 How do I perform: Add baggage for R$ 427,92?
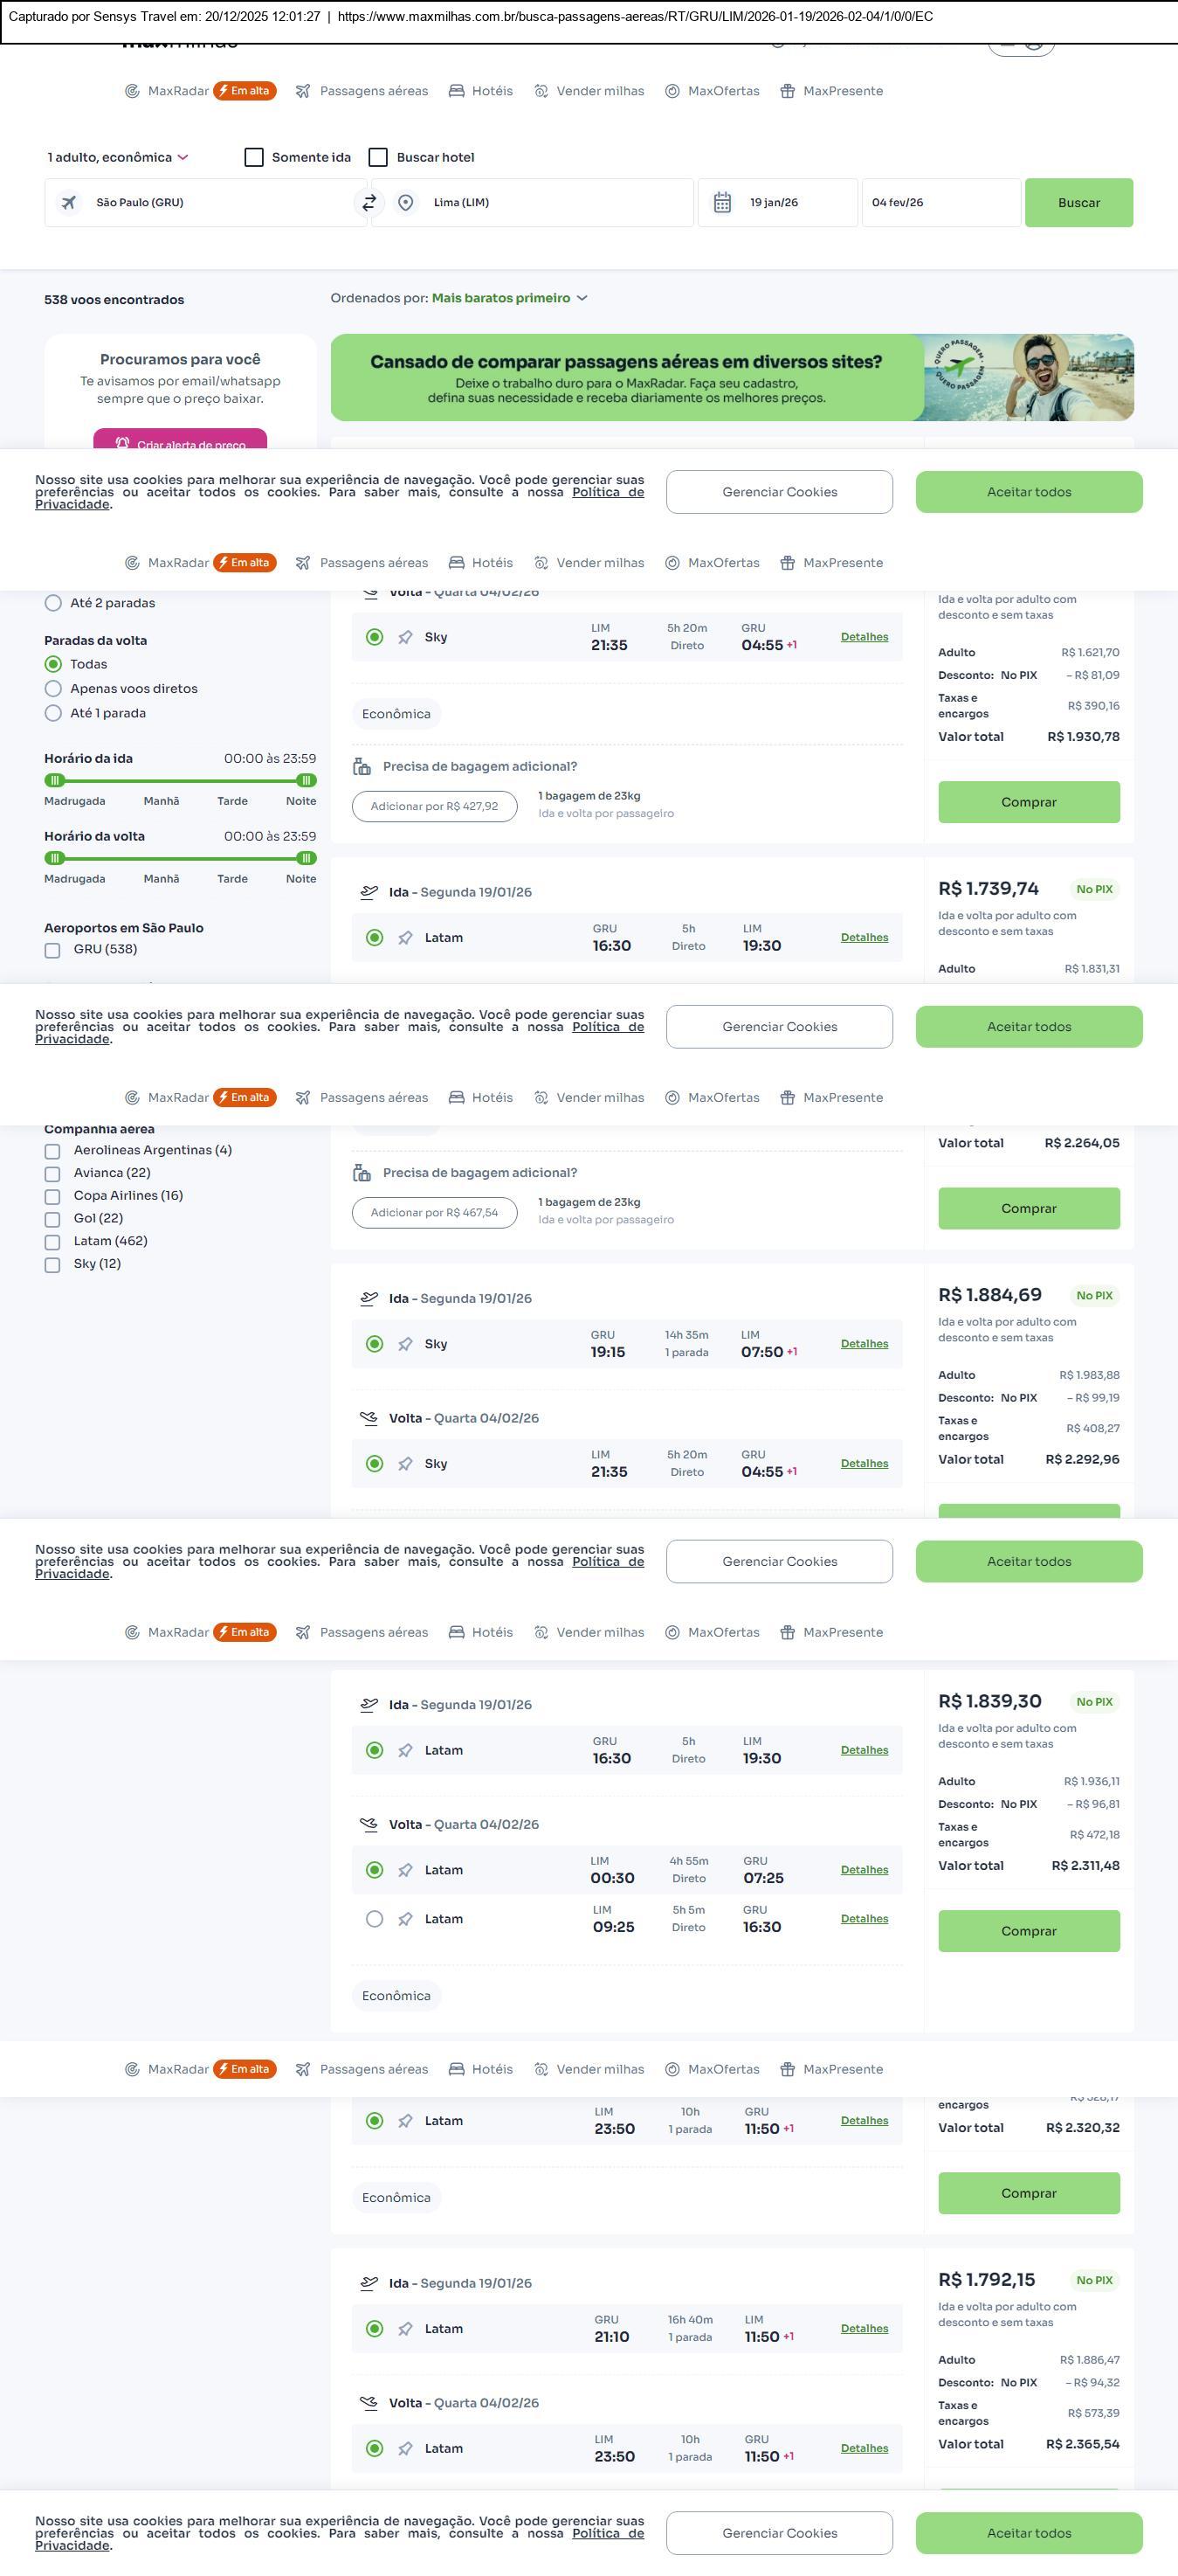click(x=434, y=806)
